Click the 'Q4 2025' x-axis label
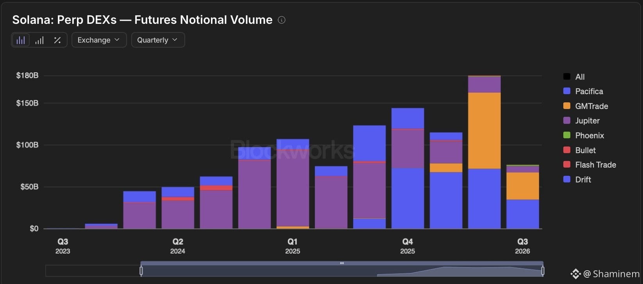 pyautogui.click(x=407, y=246)
